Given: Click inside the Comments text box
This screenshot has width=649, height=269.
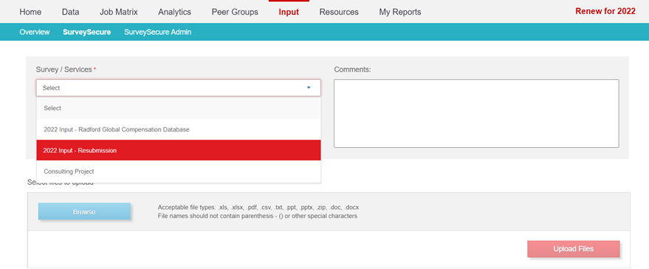Looking at the screenshot, I should point(476,114).
